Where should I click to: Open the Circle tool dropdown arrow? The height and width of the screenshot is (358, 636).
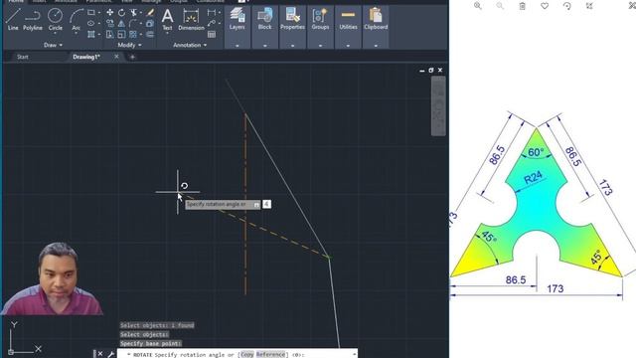(56, 33)
